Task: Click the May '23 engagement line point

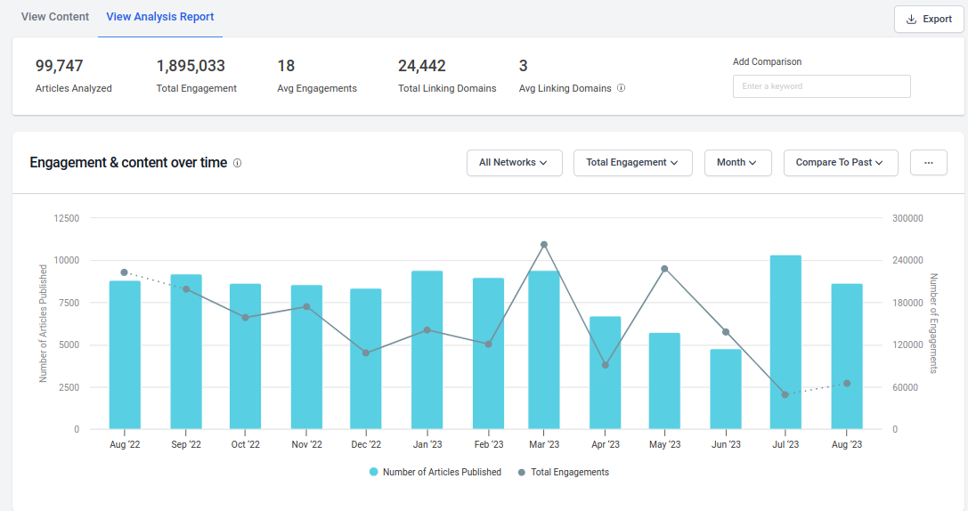Action: [x=664, y=269]
